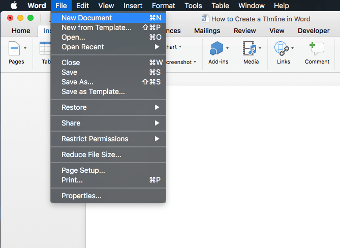Switch to the Mailings ribbon tab
The image size is (340, 248).
[207, 31]
